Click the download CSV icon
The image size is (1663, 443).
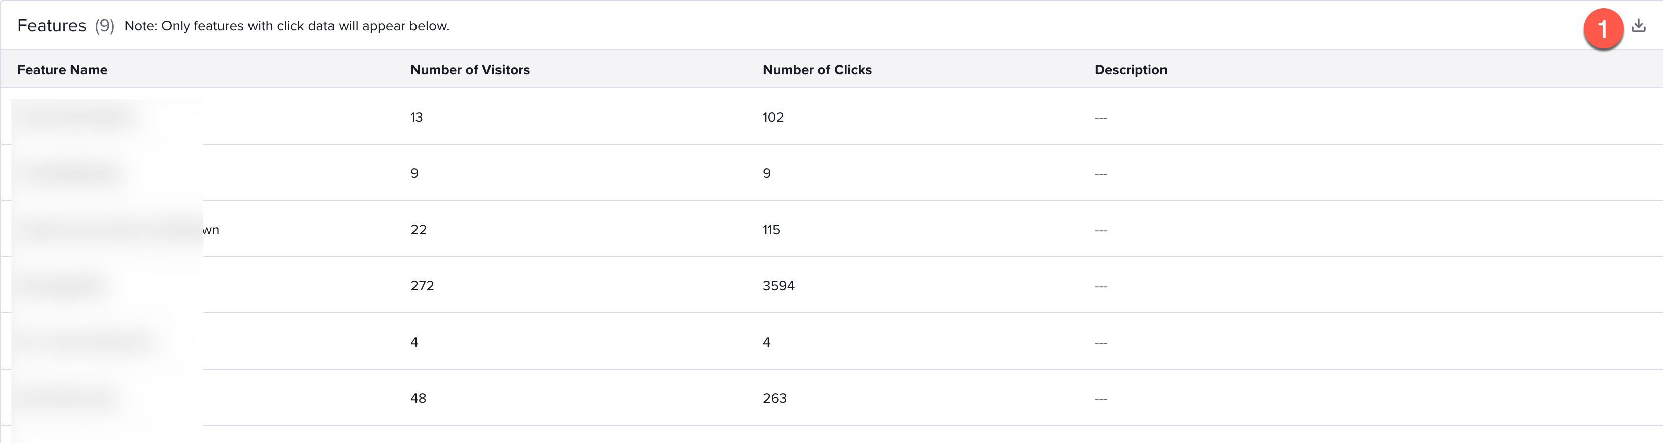[x=1638, y=25]
